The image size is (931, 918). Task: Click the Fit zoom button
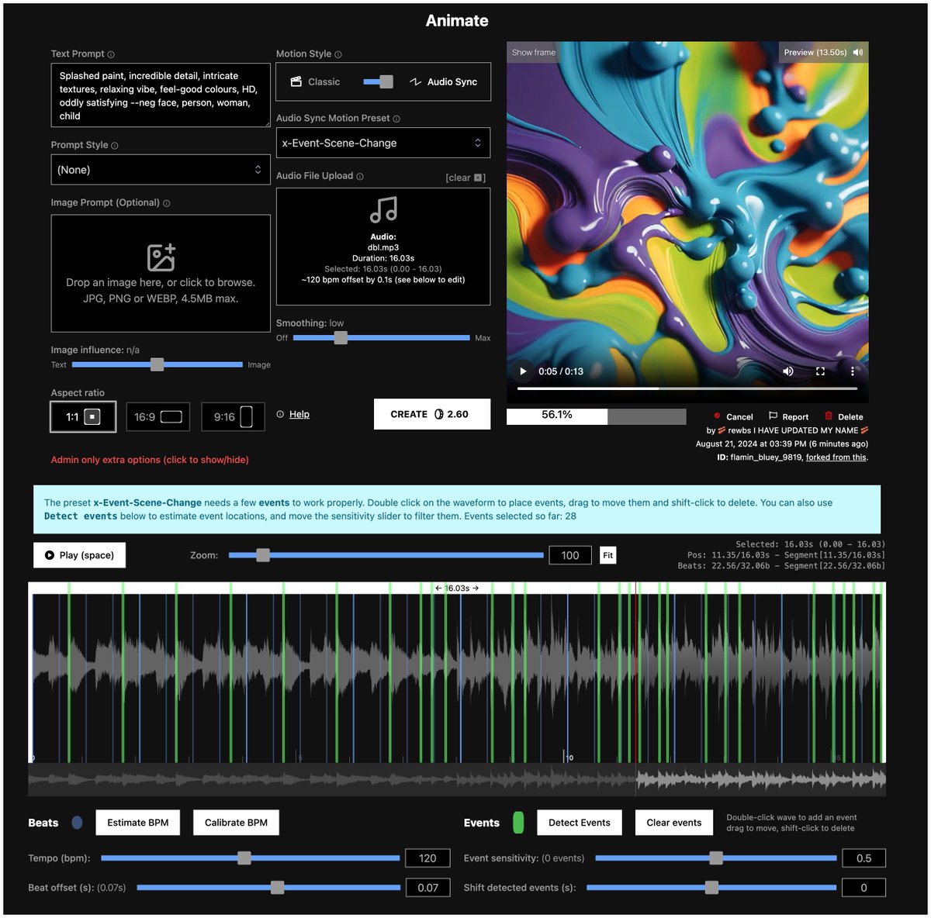coord(607,555)
